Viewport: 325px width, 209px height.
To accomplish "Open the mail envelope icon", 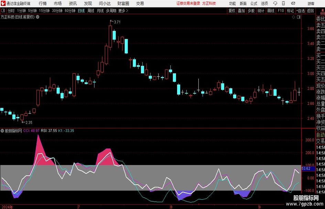I will tap(293, 3).
